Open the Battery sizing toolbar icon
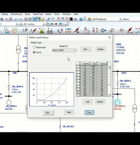140x145 pixels. [50, 30]
